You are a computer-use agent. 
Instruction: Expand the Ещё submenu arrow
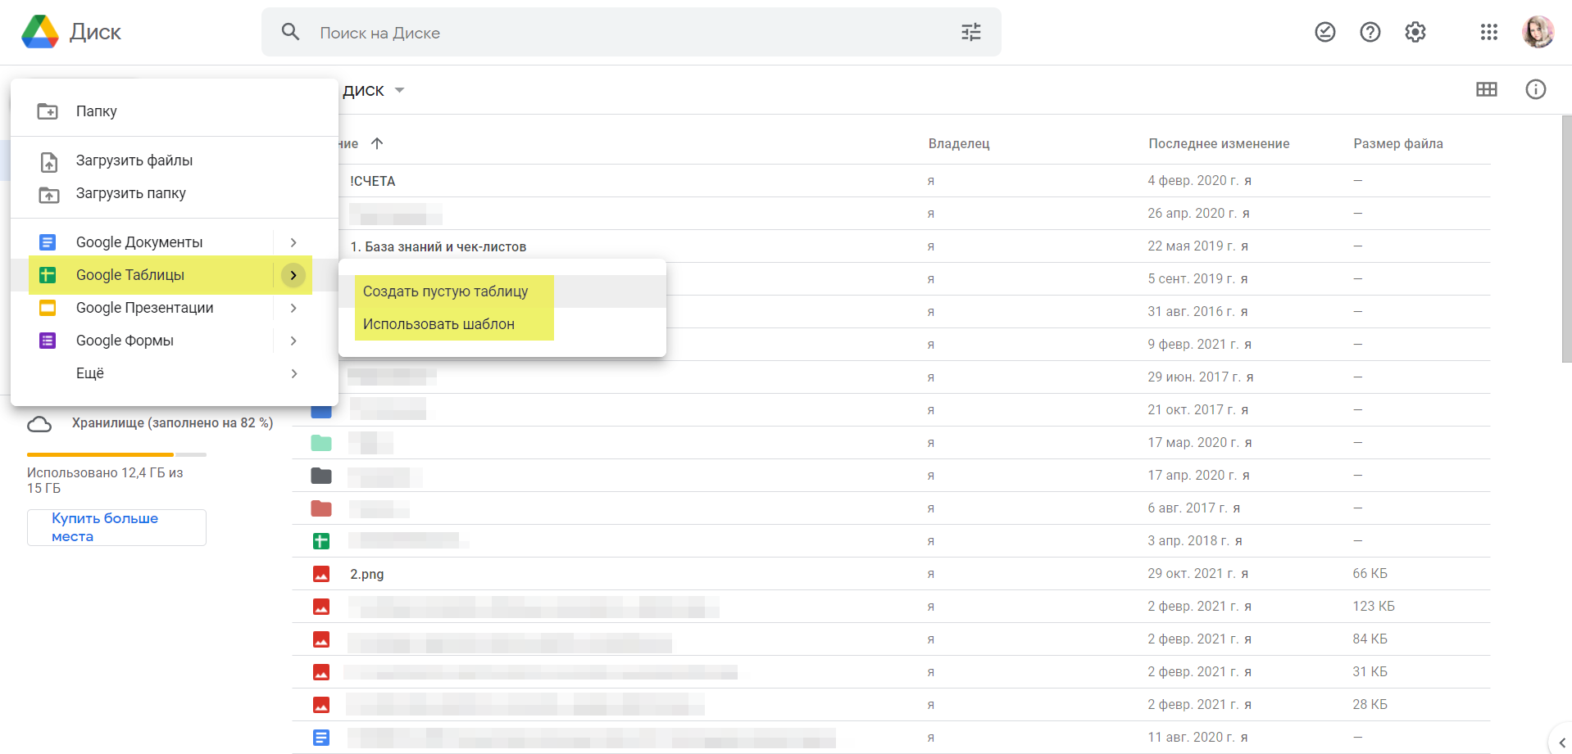click(293, 373)
